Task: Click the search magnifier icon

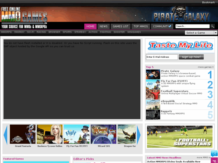Action: tap(212, 26)
